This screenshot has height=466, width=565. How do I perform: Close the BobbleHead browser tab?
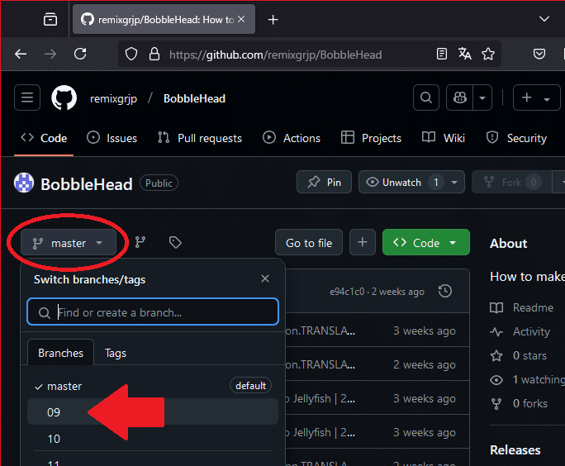coord(241,19)
